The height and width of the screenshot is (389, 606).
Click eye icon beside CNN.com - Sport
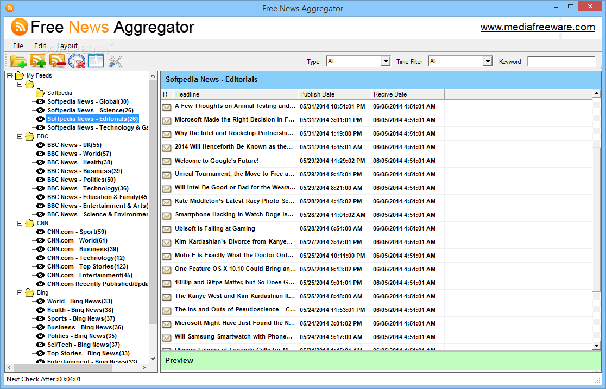point(40,232)
